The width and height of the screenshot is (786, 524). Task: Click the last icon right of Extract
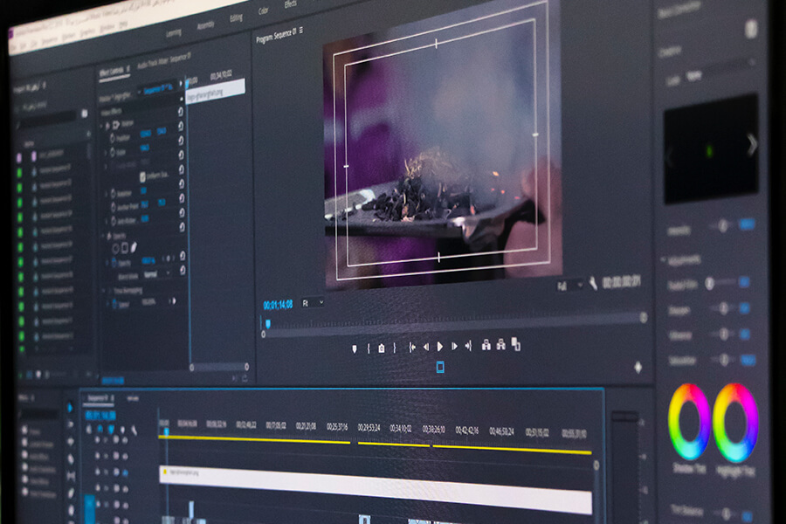coord(516,344)
